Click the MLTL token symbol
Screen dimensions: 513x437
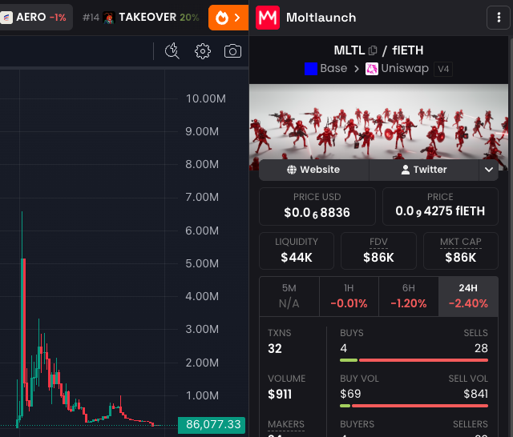click(x=349, y=50)
